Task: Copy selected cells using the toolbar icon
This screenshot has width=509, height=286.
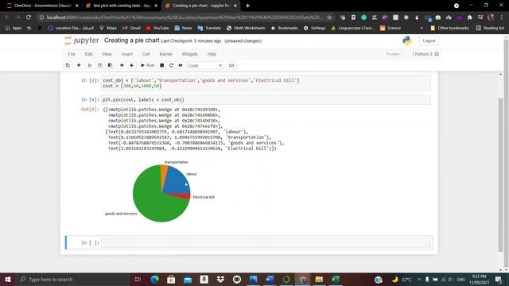Action: (x=100, y=65)
